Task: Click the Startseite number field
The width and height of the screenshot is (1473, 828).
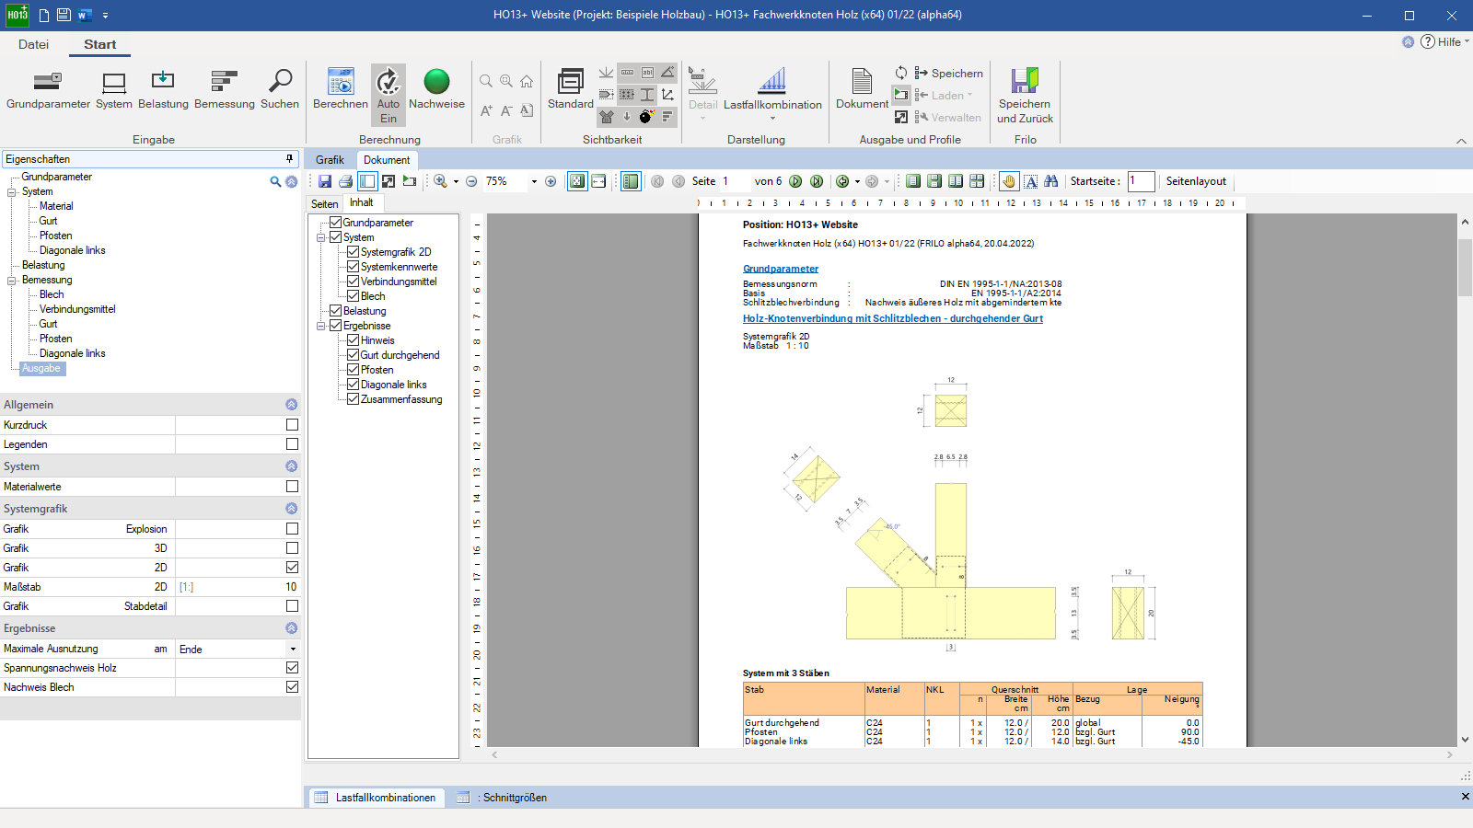Action: (x=1141, y=181)
